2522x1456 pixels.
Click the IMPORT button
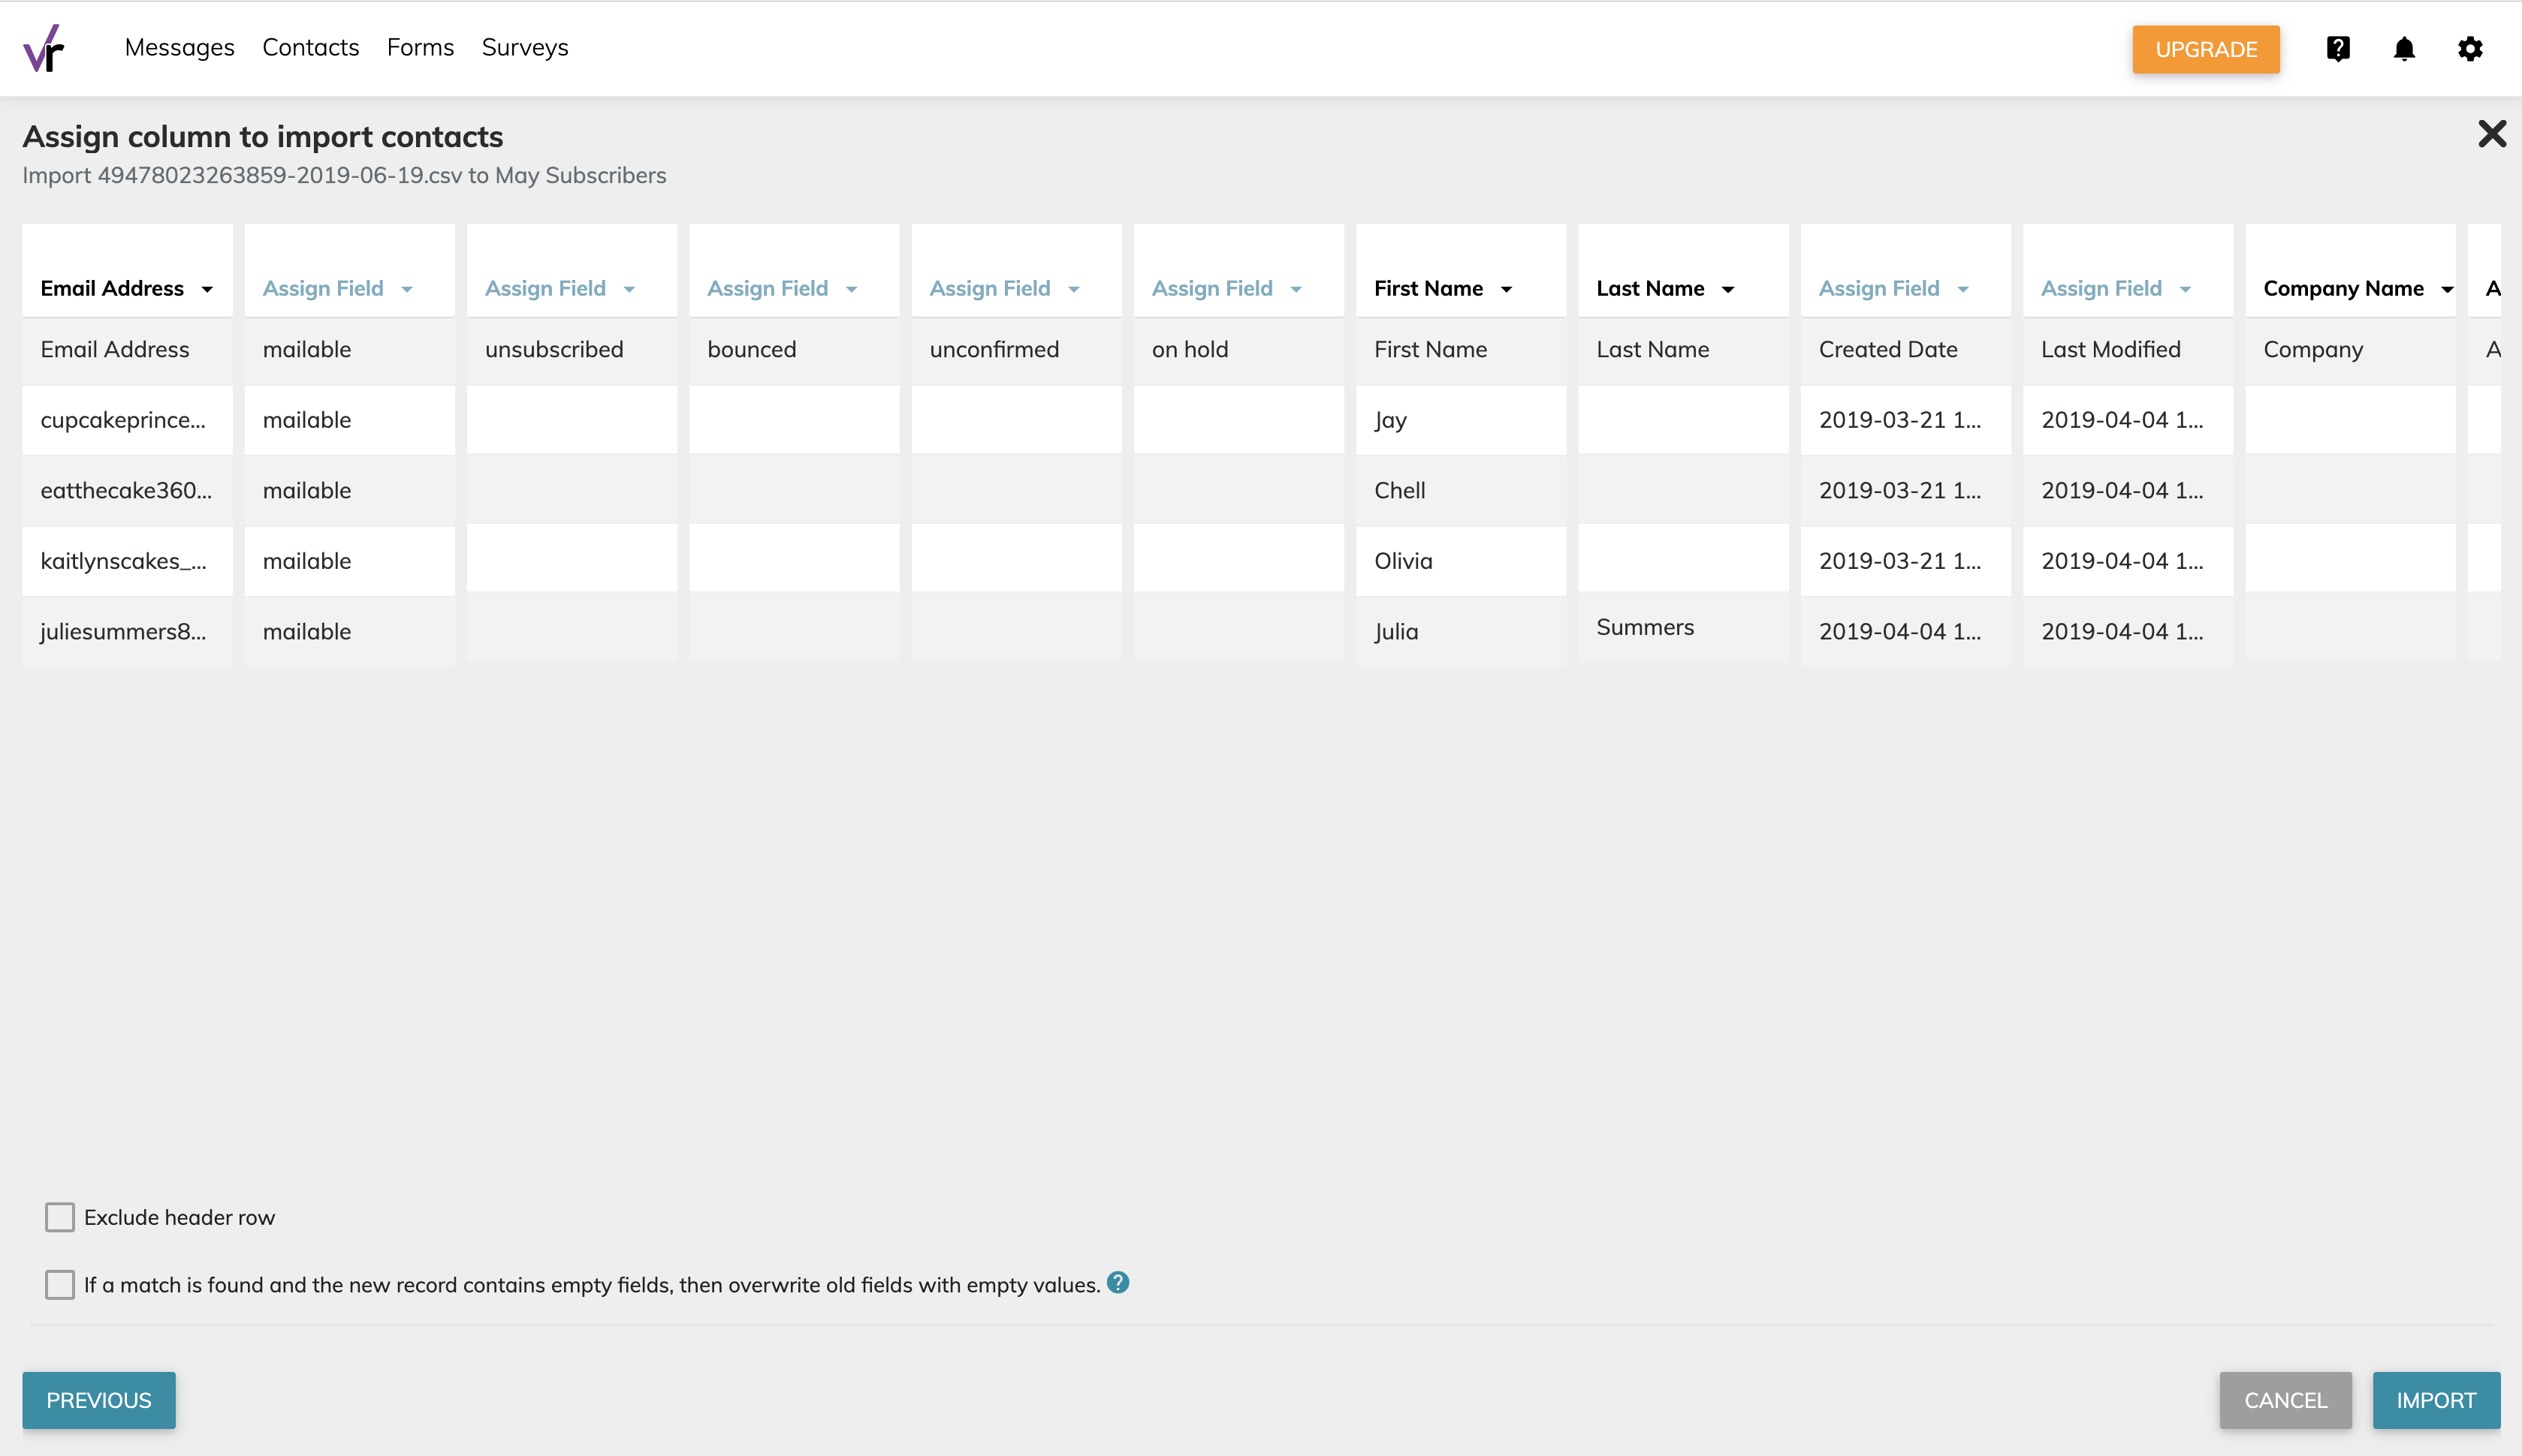coord(2435,1400)
